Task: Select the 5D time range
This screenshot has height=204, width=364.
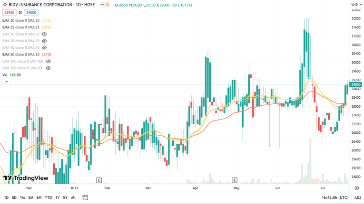Action: pos(14,197)
